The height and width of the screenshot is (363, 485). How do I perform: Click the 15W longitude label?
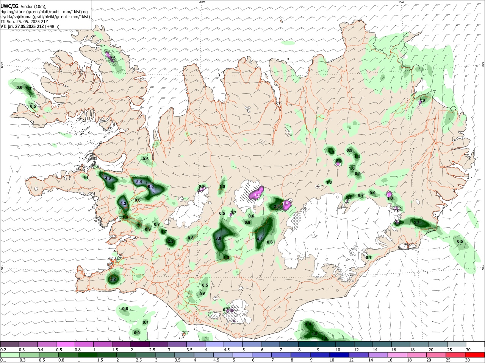tap(401, 2)
